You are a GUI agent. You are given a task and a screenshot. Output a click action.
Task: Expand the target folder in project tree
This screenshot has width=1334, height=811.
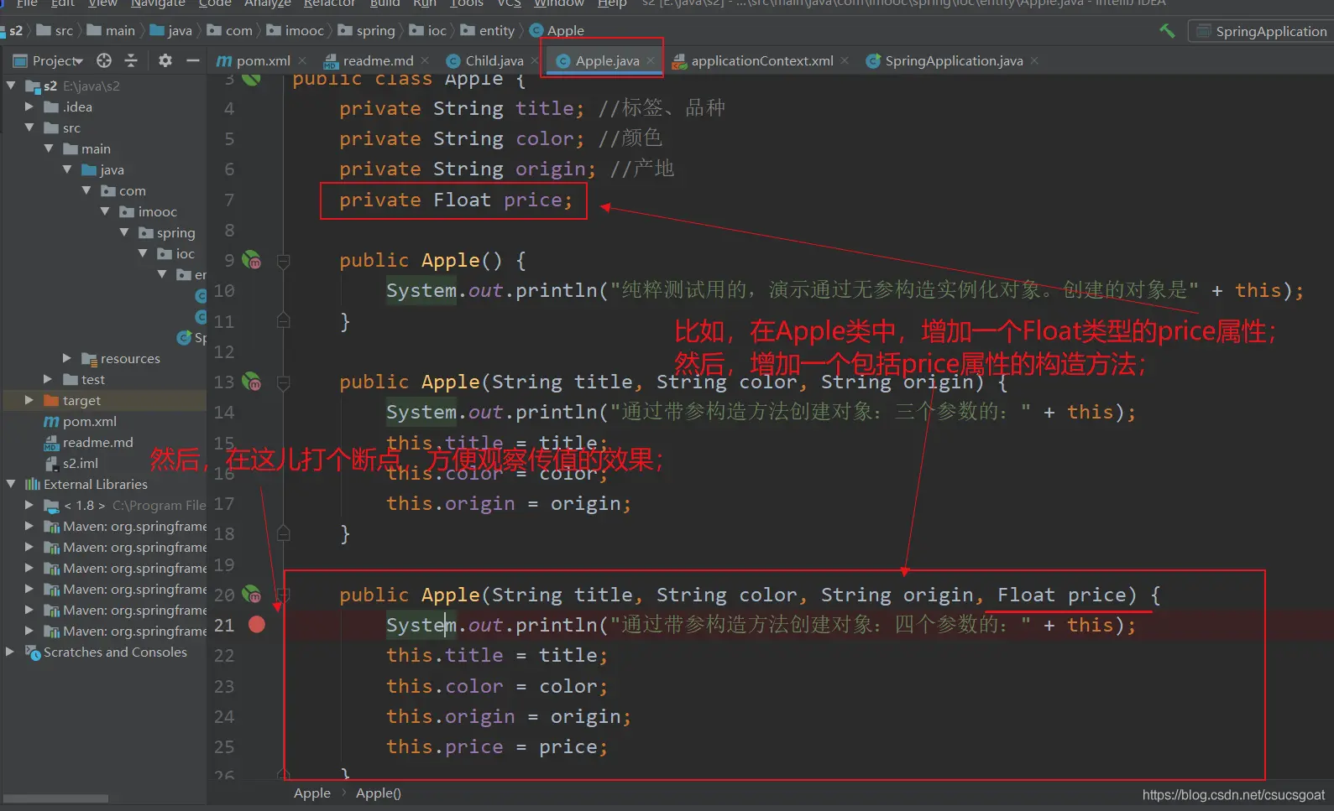(x=29, y=400)
